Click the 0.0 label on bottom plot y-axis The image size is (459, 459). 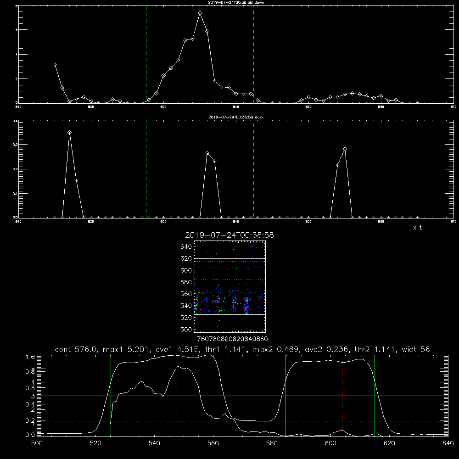coord(30,435)
